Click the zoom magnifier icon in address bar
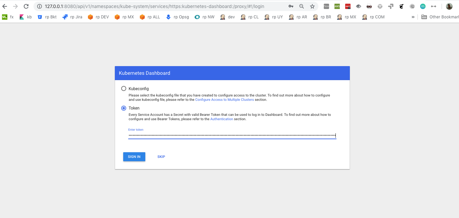 coord(302,6)
